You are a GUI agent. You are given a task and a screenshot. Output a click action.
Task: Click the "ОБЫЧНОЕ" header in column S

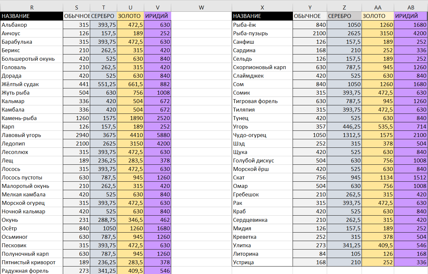[76, 16]
